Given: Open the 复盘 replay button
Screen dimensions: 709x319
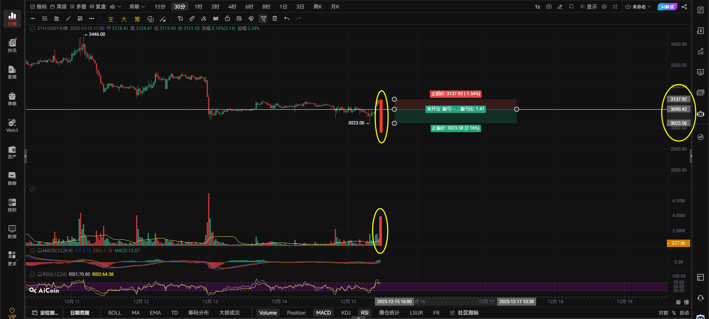Looking at the screenshot, I should (97, 7).
